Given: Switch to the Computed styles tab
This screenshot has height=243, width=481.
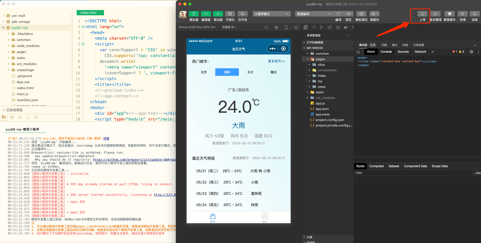Looking at the screenshot, I should click(x=376, y=166).
